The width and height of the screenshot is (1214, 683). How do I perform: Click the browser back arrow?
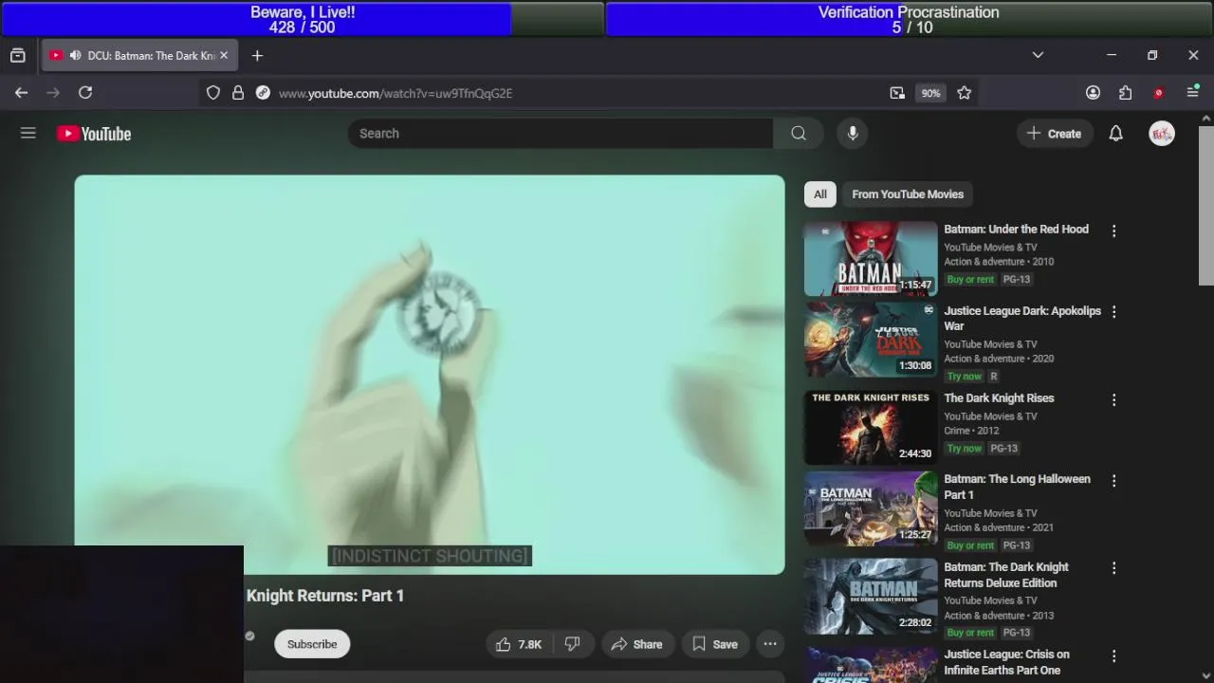pyautogui.click(x=21, y=93)
